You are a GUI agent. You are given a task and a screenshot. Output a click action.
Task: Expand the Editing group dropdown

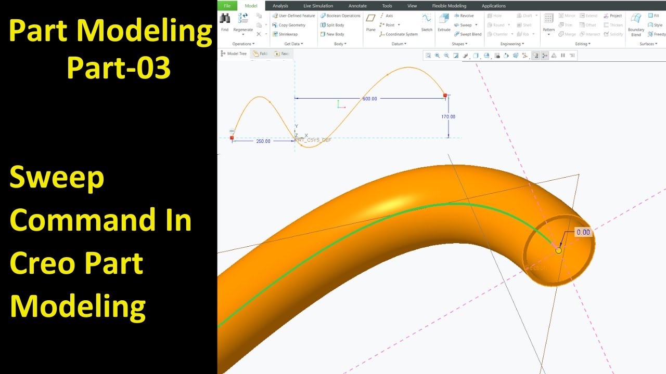(x=583, y=44)
